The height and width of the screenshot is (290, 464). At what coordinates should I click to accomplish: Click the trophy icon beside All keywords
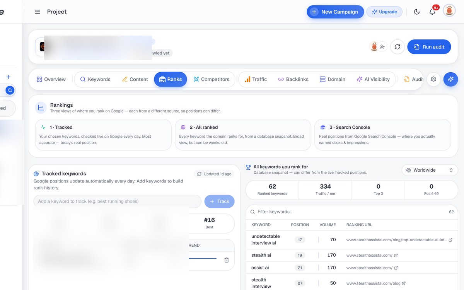pos(248,167)
